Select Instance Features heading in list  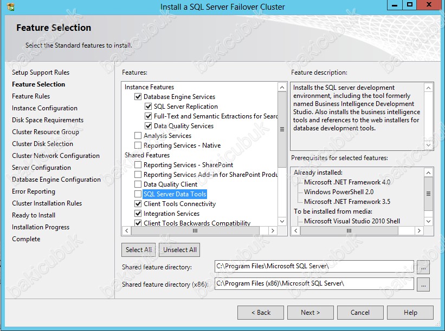pyautogui.click(x=149, y=87)
